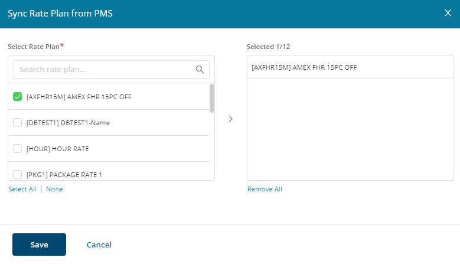This screenshot has height=264, width=460.
Task: Select AMEX FHR 15PC OFF in Selected list
Action: point(350,67)
